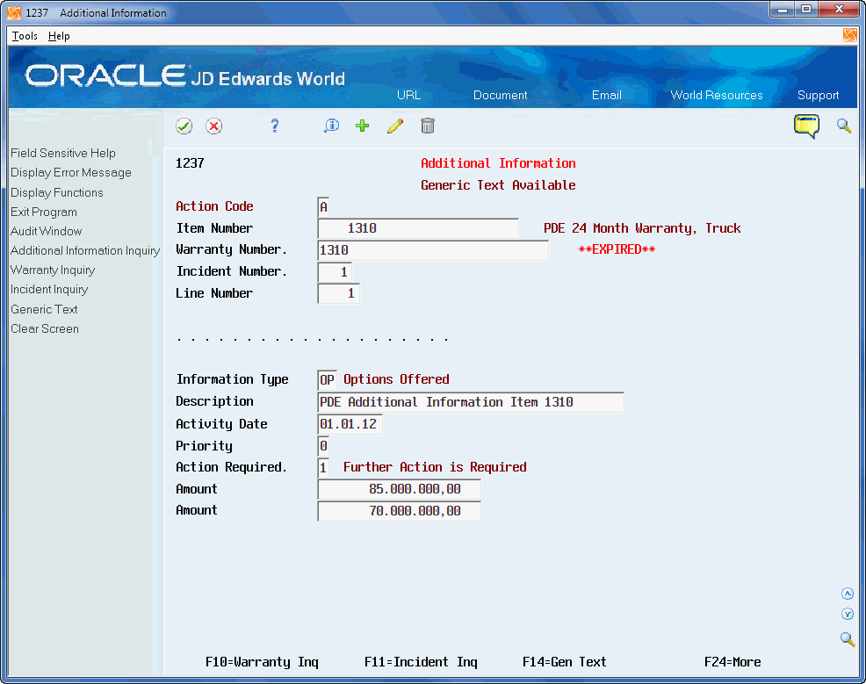Open the yellow speech bubble icon
This screenshot has width=866, height=684.
[x=806, y=126]
